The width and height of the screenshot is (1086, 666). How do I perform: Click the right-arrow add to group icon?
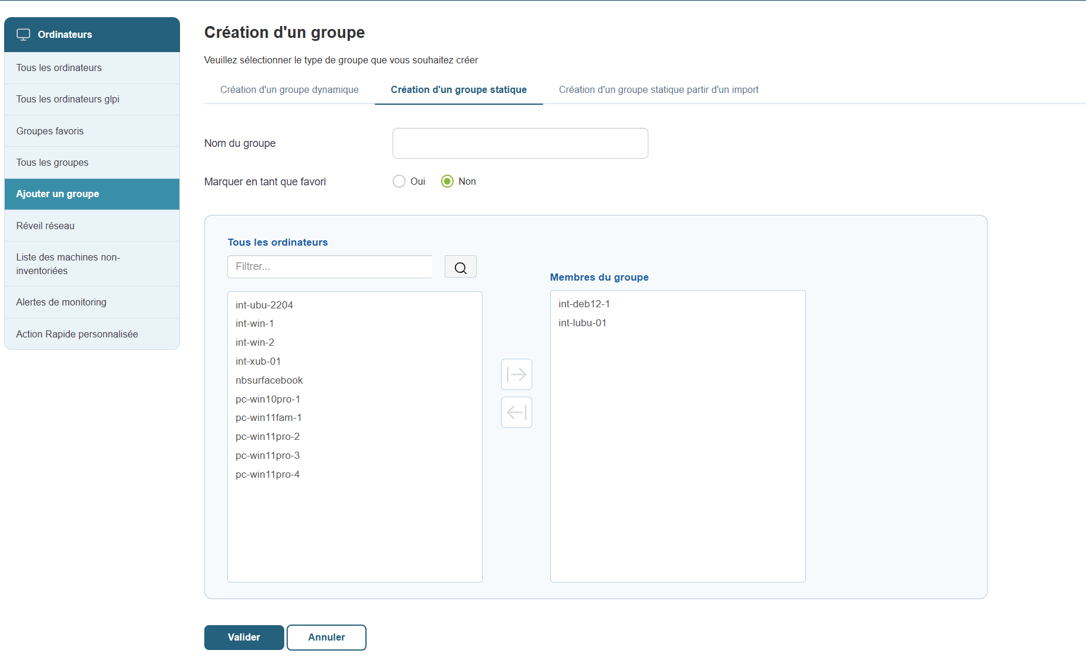click(x=516, y=374)
